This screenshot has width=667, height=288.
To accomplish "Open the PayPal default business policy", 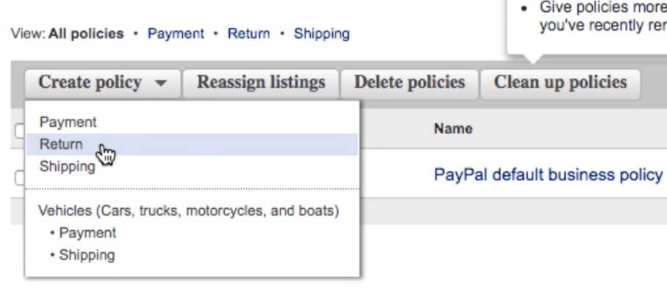I will tap(548, 174).
